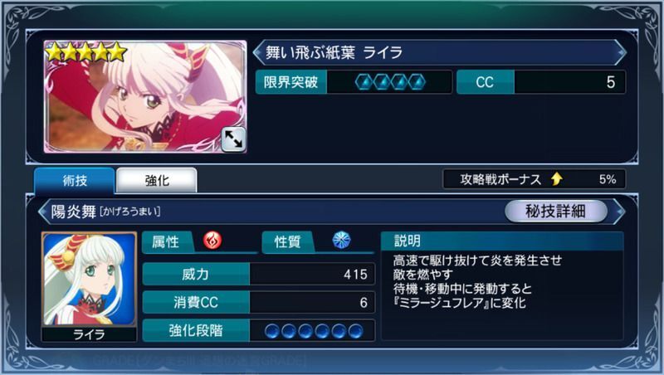Go to next card with title right arrow
This screenshot has width=664, height=375.
[621, 52]
